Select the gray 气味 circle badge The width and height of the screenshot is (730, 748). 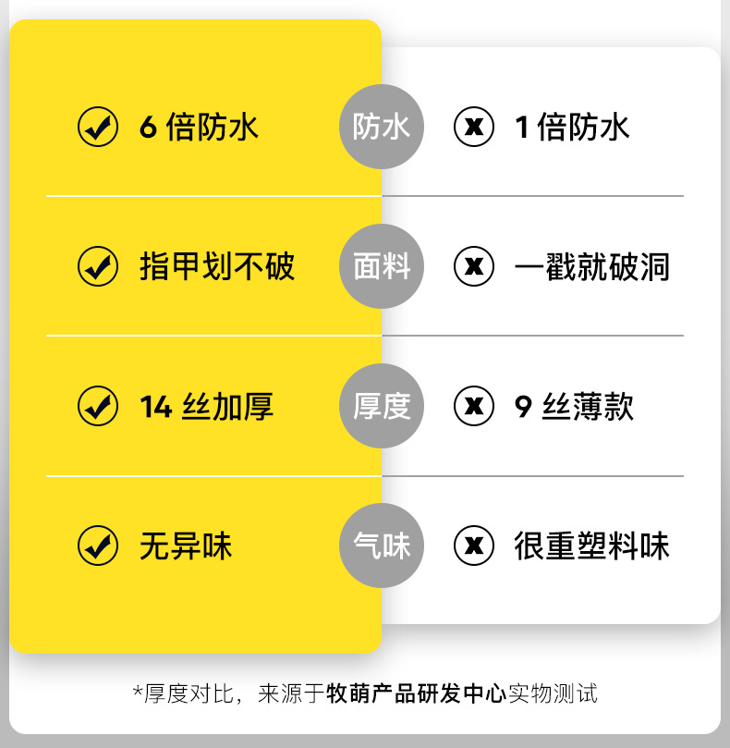[x=381, y=546]
